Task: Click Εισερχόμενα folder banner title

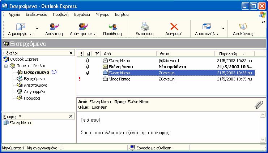Action: pos(28,44)
